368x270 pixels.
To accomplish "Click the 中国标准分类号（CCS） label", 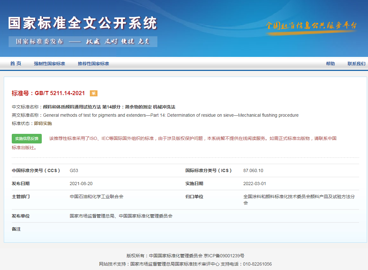I will (x=36, y=170).
